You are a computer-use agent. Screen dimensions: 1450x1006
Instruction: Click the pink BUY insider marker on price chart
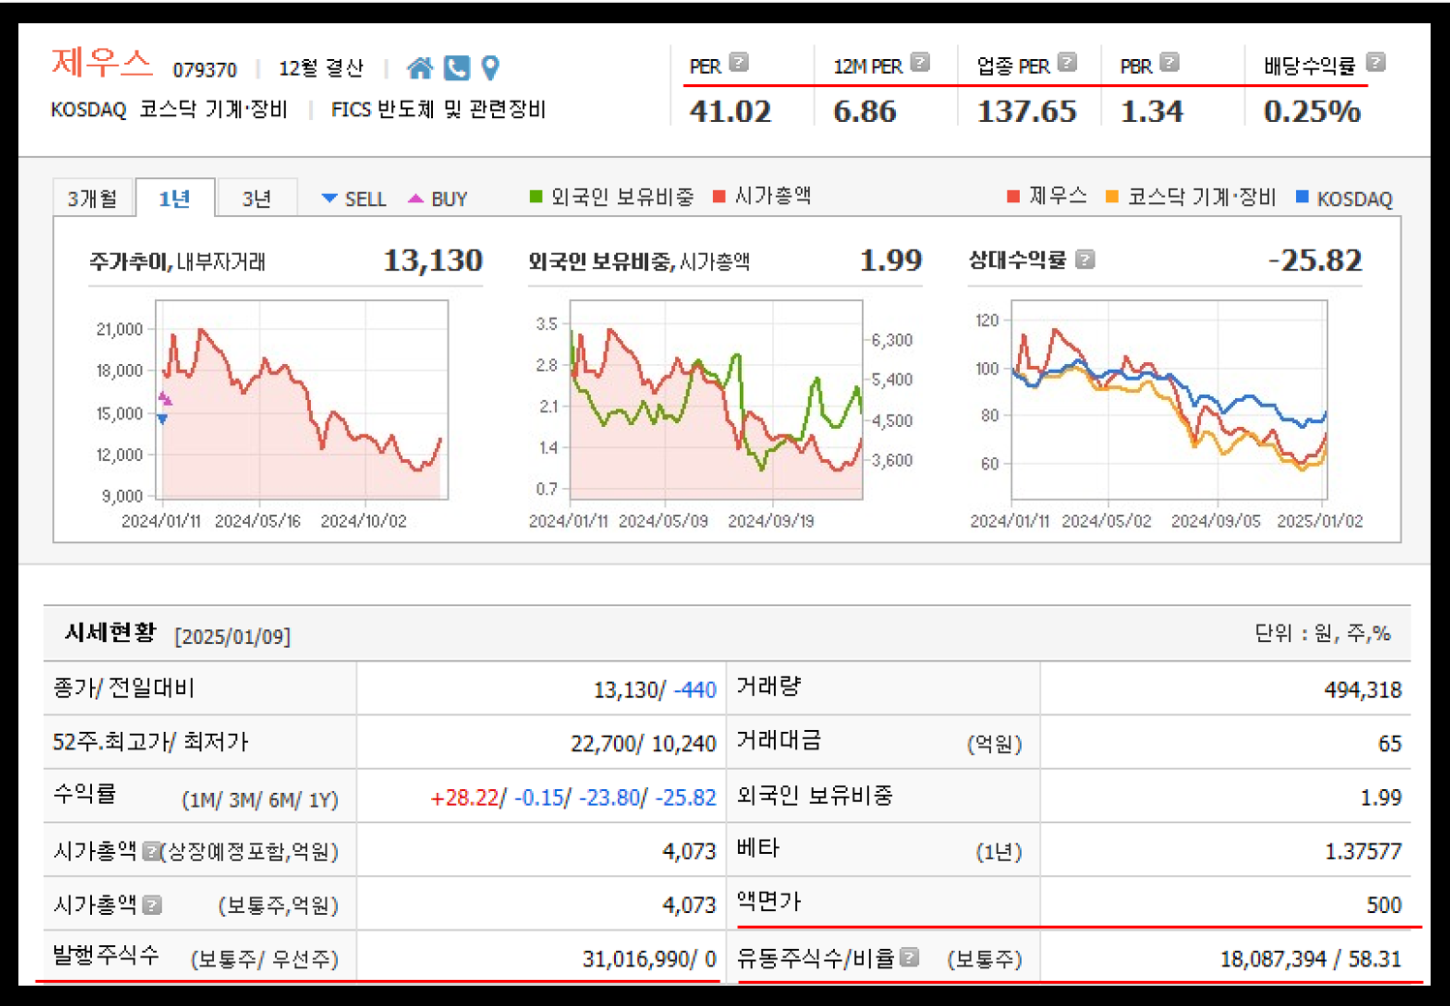point(165,398)
